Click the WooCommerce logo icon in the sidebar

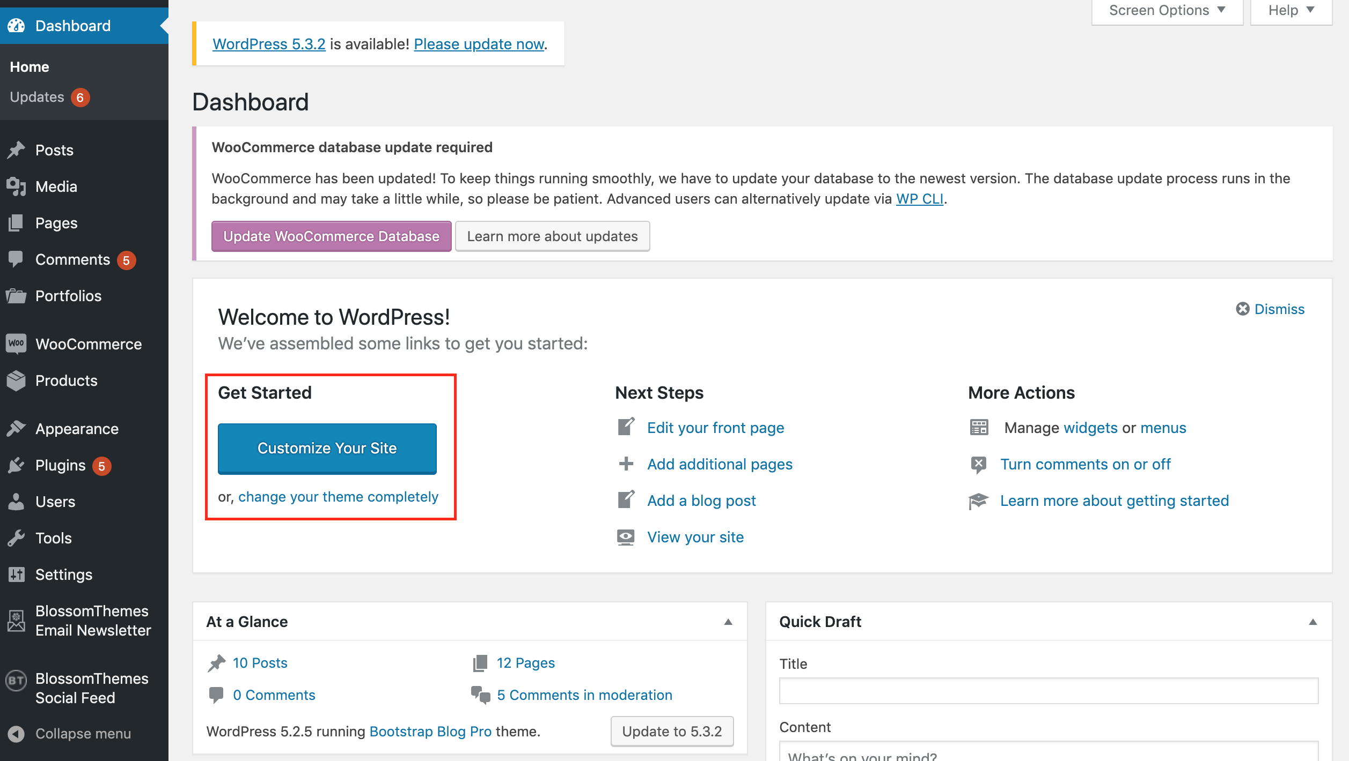16,344
